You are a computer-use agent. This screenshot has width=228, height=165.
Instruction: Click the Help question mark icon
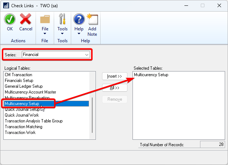(x=79, y=19)
